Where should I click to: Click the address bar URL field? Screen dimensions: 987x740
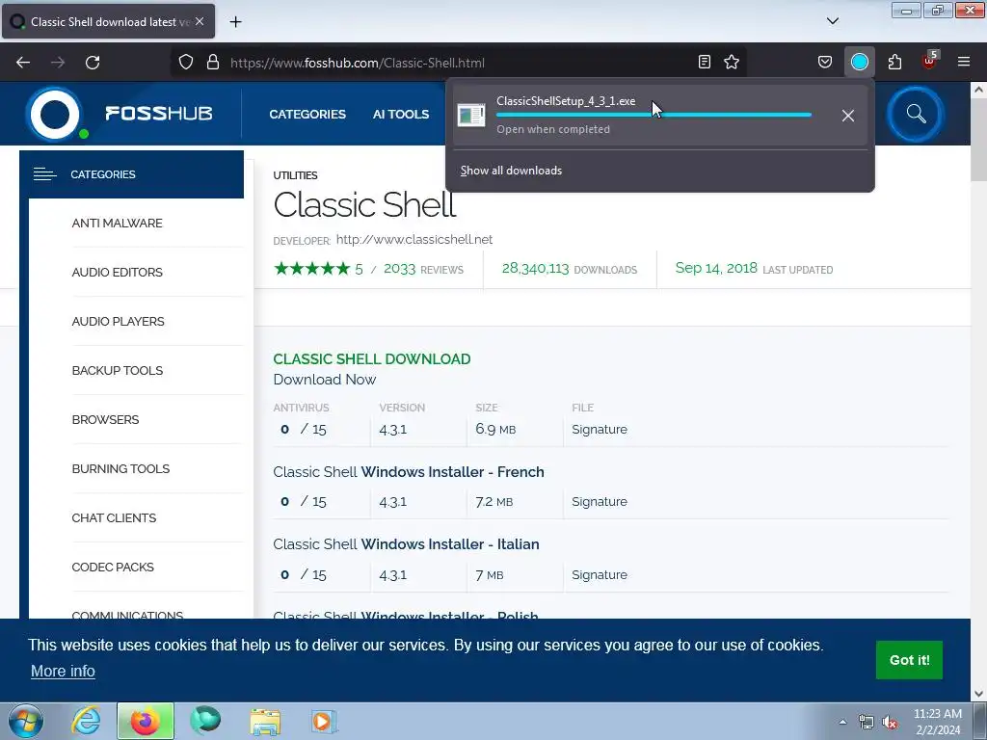coord(458,63)
